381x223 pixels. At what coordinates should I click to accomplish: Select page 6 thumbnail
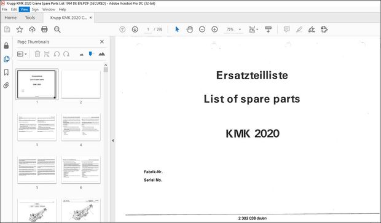click(81, 170)
